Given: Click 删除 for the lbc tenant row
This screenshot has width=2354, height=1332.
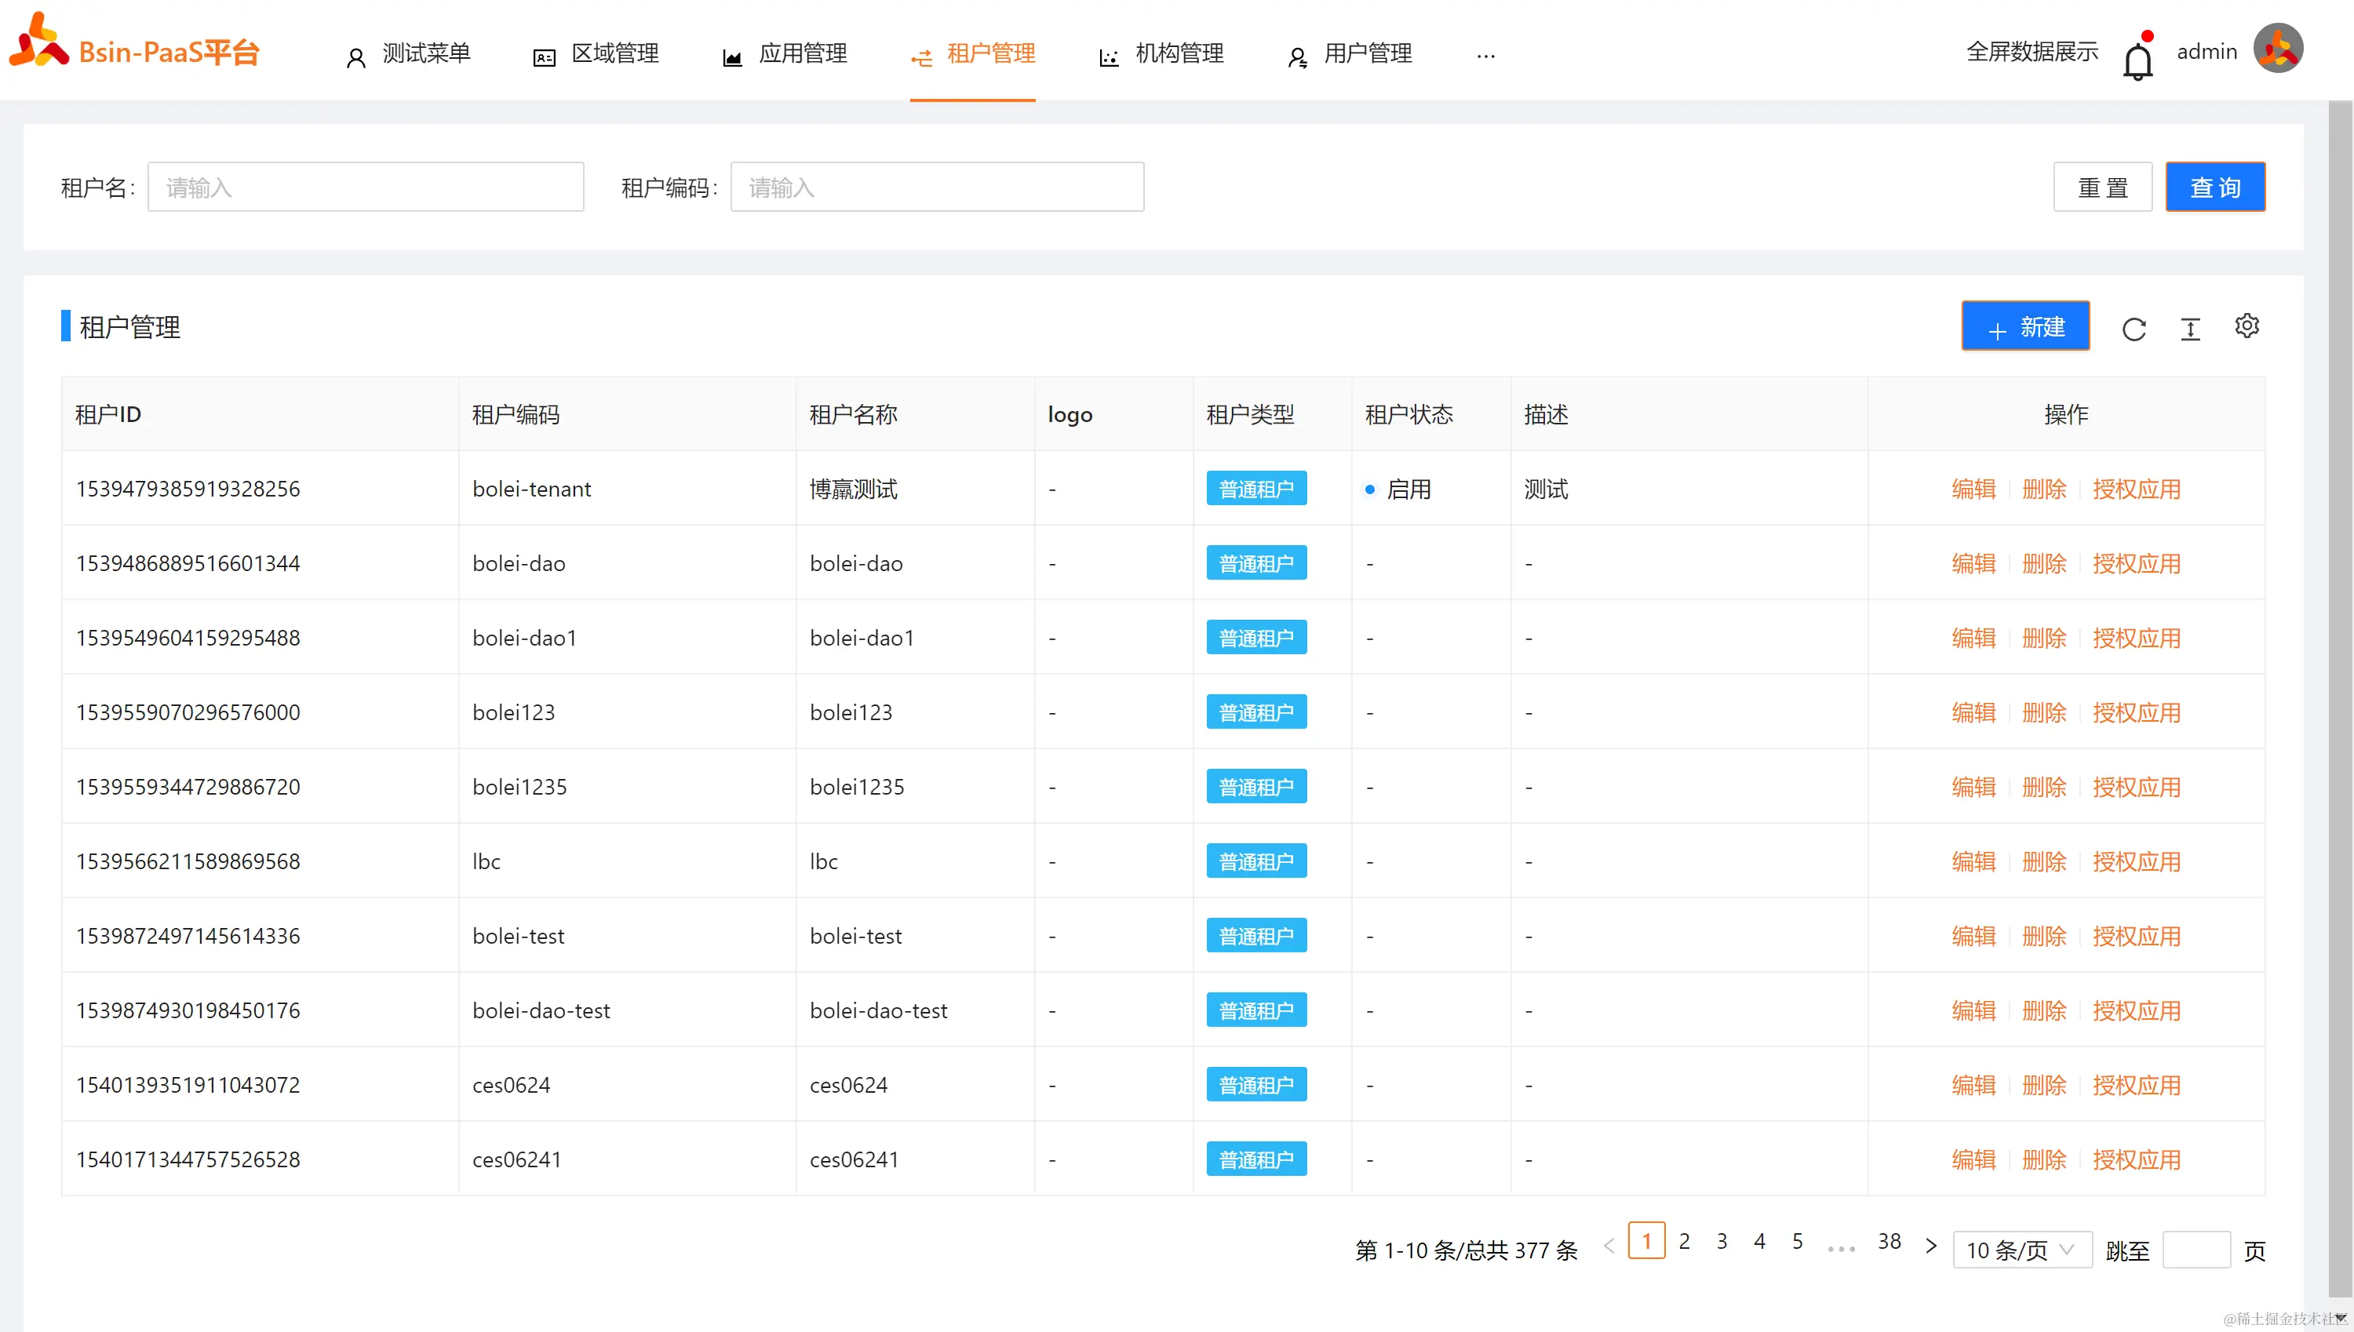Looking at the screenshot, I should (2043, 861).
